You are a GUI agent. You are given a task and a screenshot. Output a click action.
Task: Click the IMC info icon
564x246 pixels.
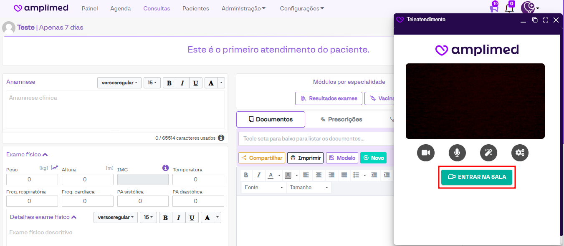click(x=165, y=168)
